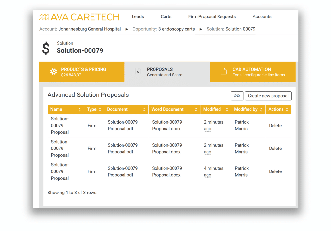
Task: Click the dollar document icon in Proposals tab
Action: tap(138, 71)
